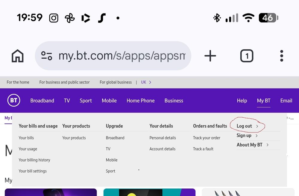Open Your bills link

(x=26, y=138)
